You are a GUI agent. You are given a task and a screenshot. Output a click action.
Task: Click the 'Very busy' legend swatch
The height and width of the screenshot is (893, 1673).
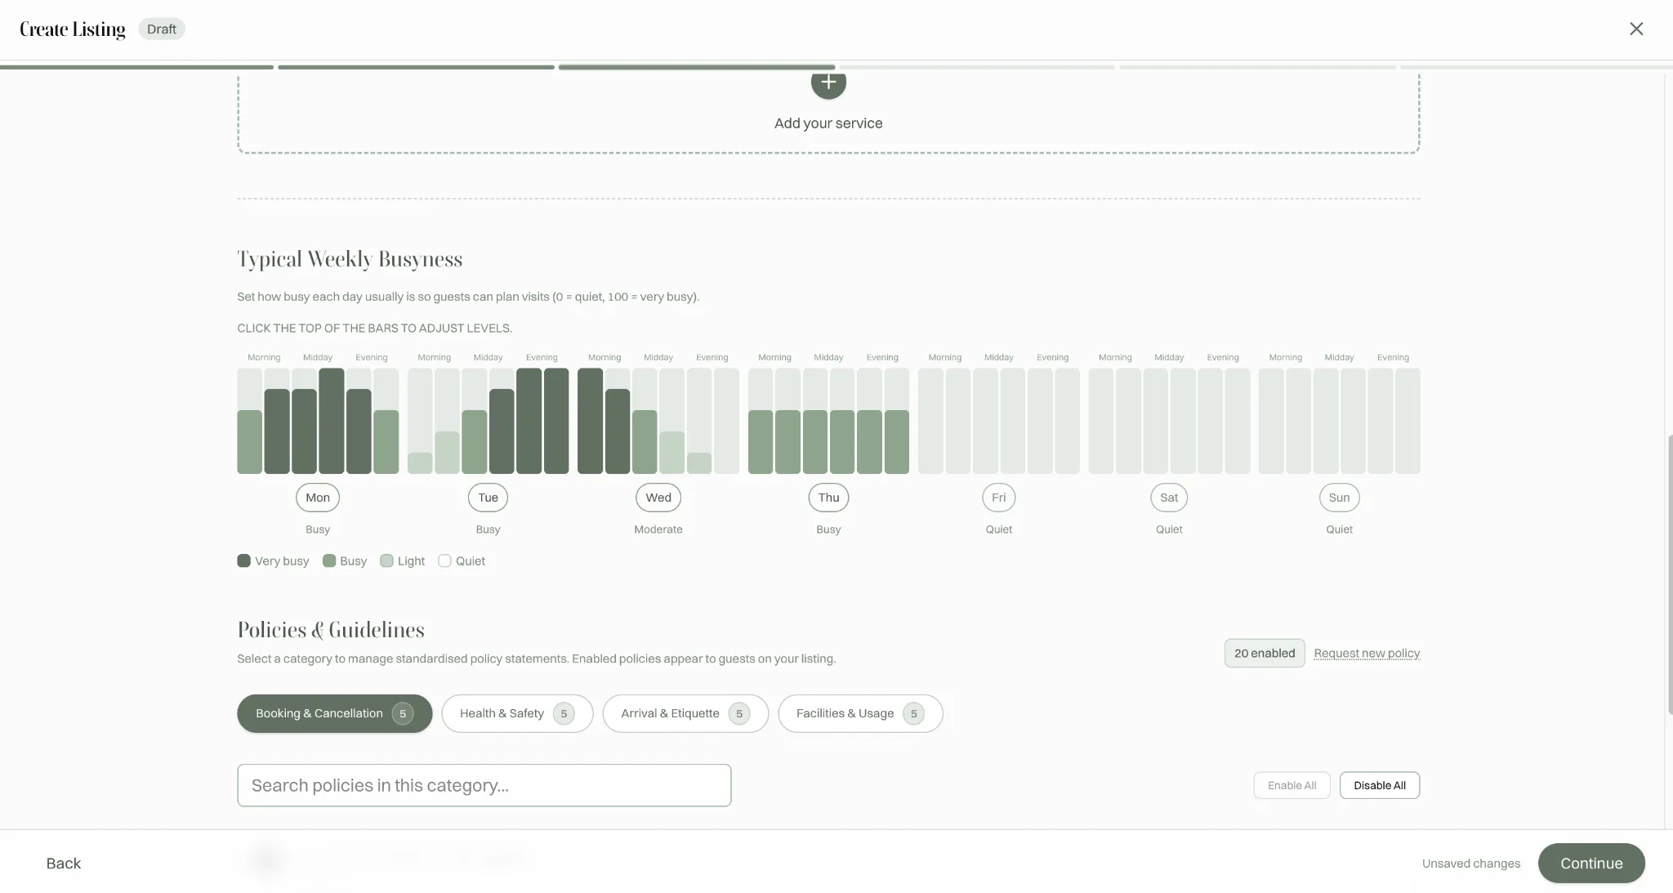(x=243, y=560)
